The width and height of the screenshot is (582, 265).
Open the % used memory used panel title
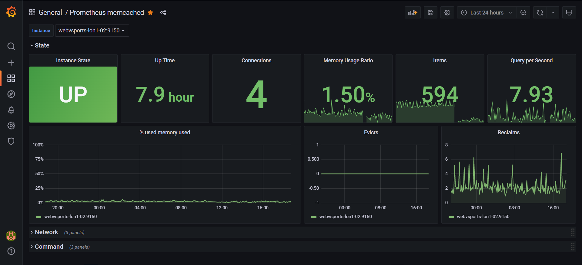165,132
